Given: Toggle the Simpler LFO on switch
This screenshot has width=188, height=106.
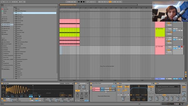Looking at the screenshot, I should pos(30,99).
